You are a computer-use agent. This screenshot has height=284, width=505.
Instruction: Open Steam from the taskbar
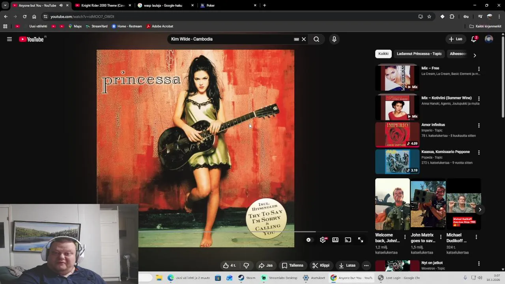click(x=247, y=278)
